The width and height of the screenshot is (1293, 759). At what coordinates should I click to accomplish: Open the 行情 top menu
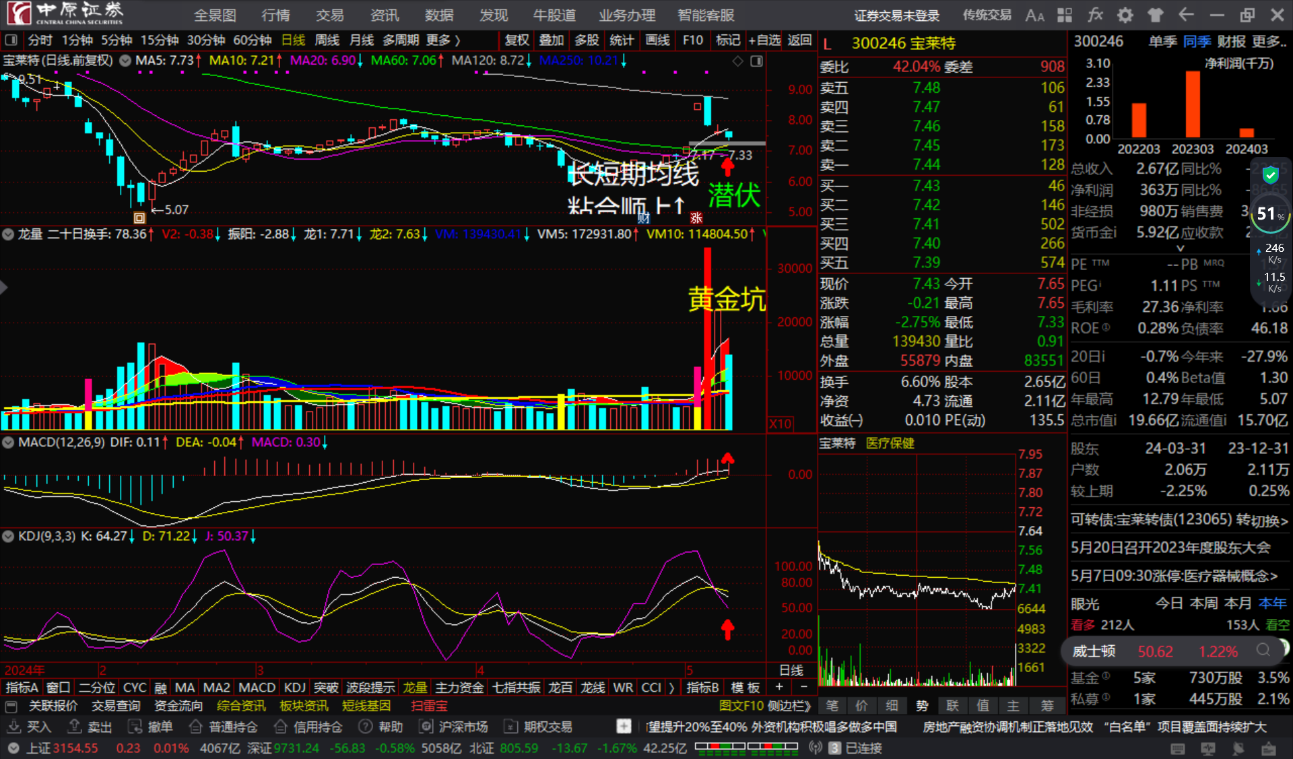click(275, 15)
